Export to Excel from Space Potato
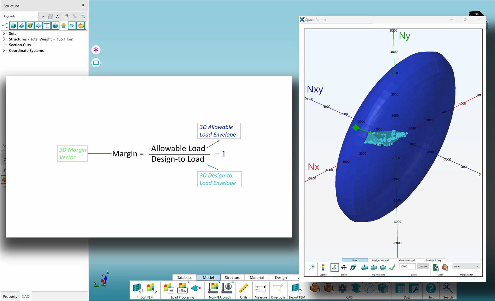495x301 pixels. (436, 267)
